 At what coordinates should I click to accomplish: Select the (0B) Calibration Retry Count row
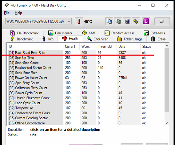coord(82,88)
